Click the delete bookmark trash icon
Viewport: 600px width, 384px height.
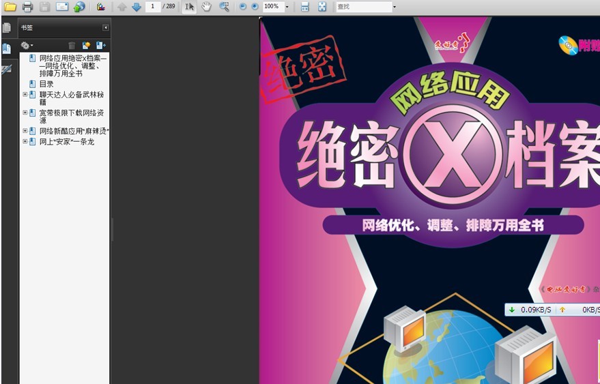pos(72,46)
